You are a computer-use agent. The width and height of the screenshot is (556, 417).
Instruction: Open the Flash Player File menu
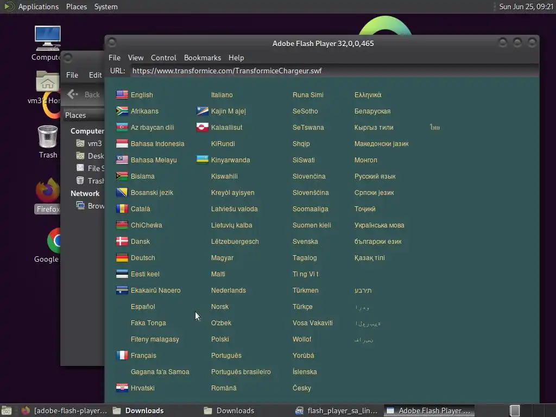click(x=115, y=58)
